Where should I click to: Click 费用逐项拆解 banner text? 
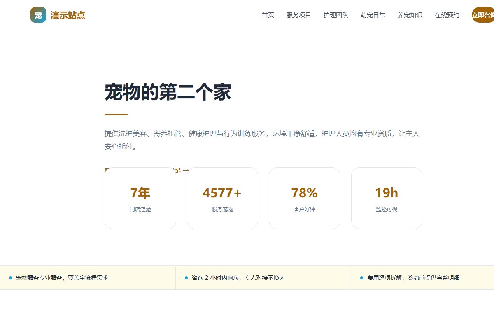pyautogui.click(x=413, y=278)
